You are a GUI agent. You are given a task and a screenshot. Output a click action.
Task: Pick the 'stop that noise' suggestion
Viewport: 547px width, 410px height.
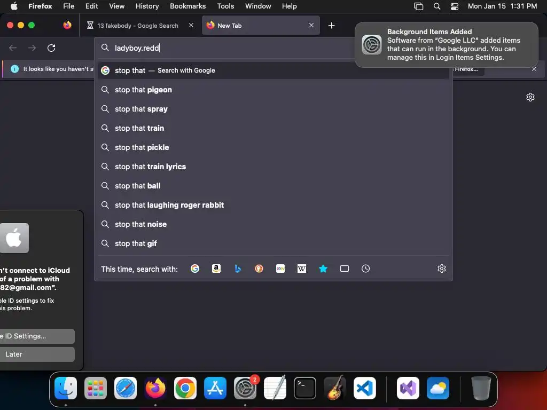coord(273,224)
